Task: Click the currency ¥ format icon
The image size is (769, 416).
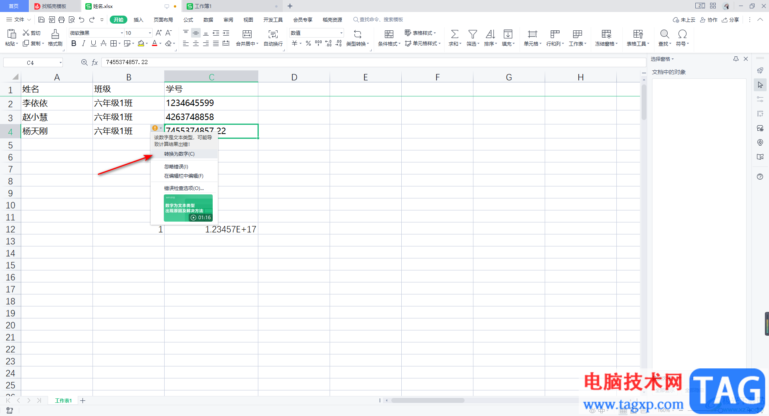Action: pyautogui.click(x=295, y=43)
